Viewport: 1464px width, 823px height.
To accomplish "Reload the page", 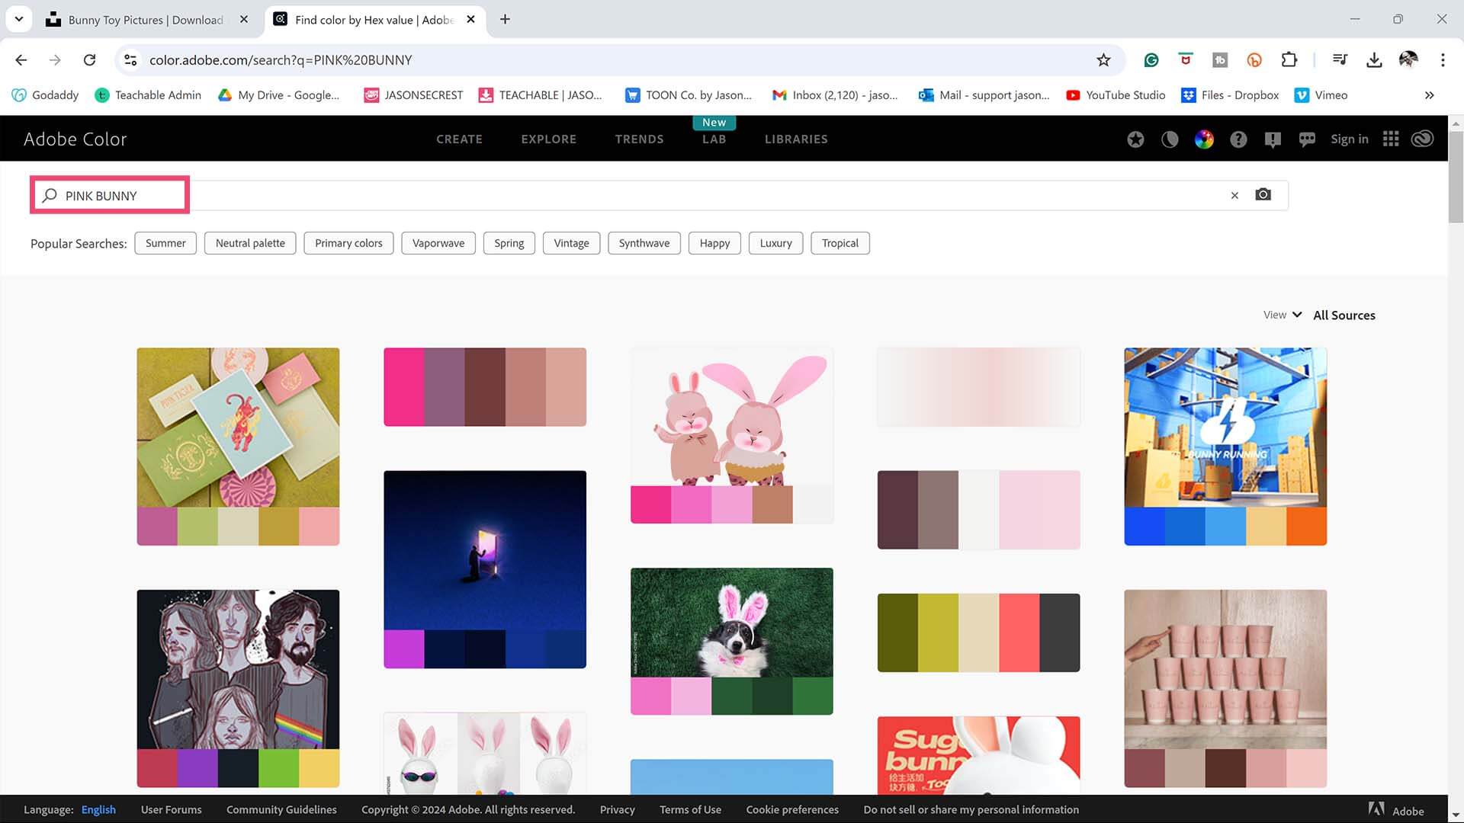I will pos(89,60).
